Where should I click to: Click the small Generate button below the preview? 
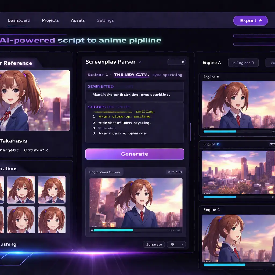click(x=154, y=244)
